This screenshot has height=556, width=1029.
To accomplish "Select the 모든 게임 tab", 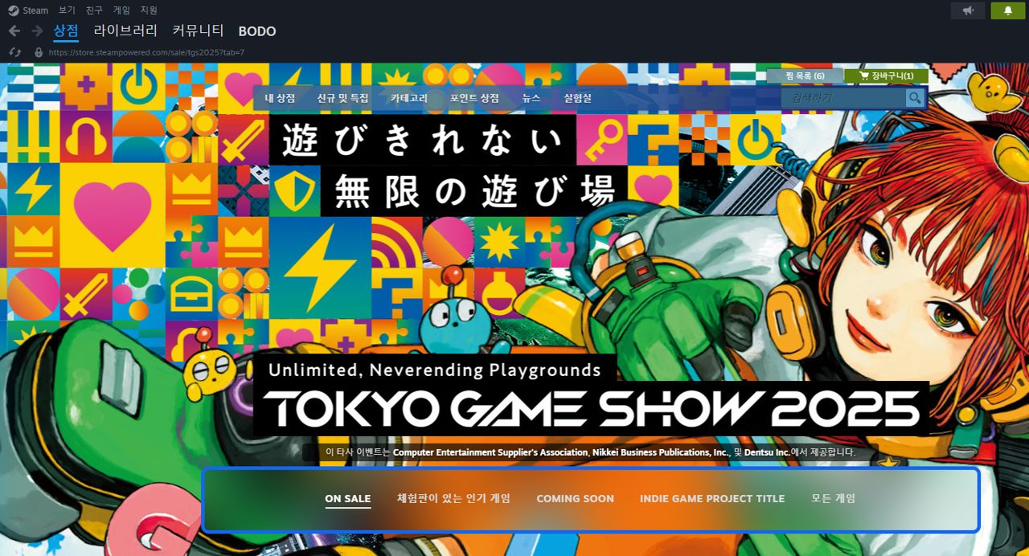I will tap(833, 498).
